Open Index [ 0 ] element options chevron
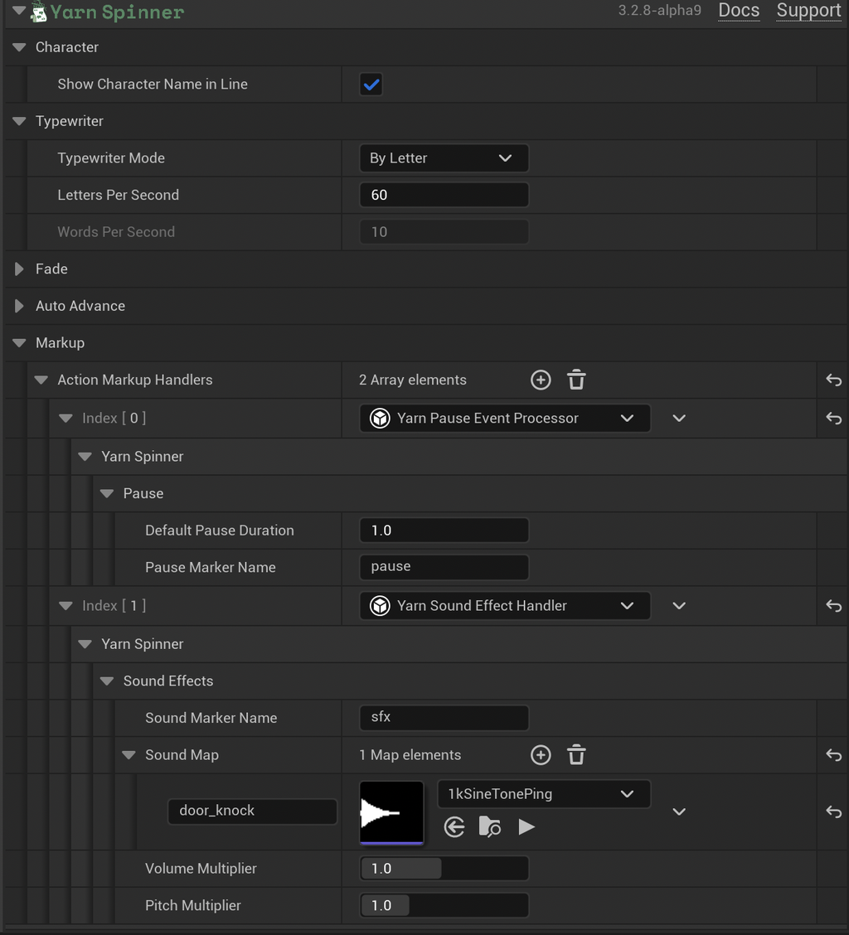The height and width of the screenshot is (935, 849). (x=679, y=418)
